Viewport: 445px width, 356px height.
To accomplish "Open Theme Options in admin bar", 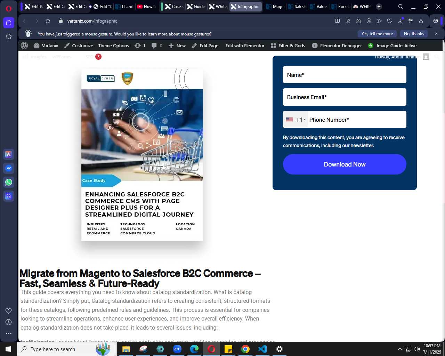I will [113, 46].
